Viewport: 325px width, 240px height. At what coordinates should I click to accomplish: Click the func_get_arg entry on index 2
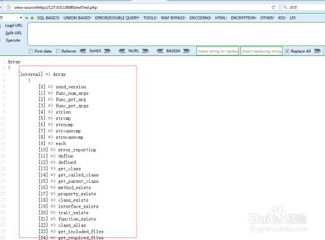pyautogui.click(x=71, y=99)
